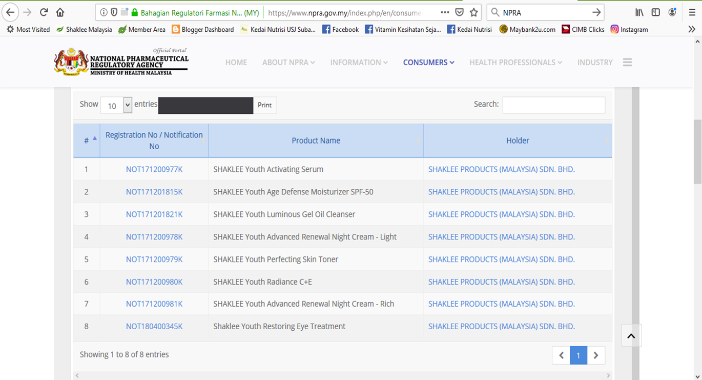The image size is (702, 380).
Task: Open the Kedai Nutrisi Facebook bookmark
Action: pyautogui.click(x=469, y=29)
